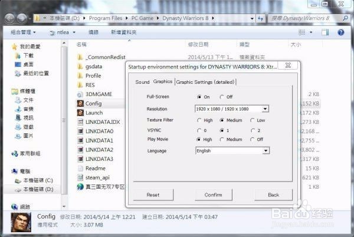Open the Resolution dropdown
This screenshot has width=354, height=237.
[265, 109]
